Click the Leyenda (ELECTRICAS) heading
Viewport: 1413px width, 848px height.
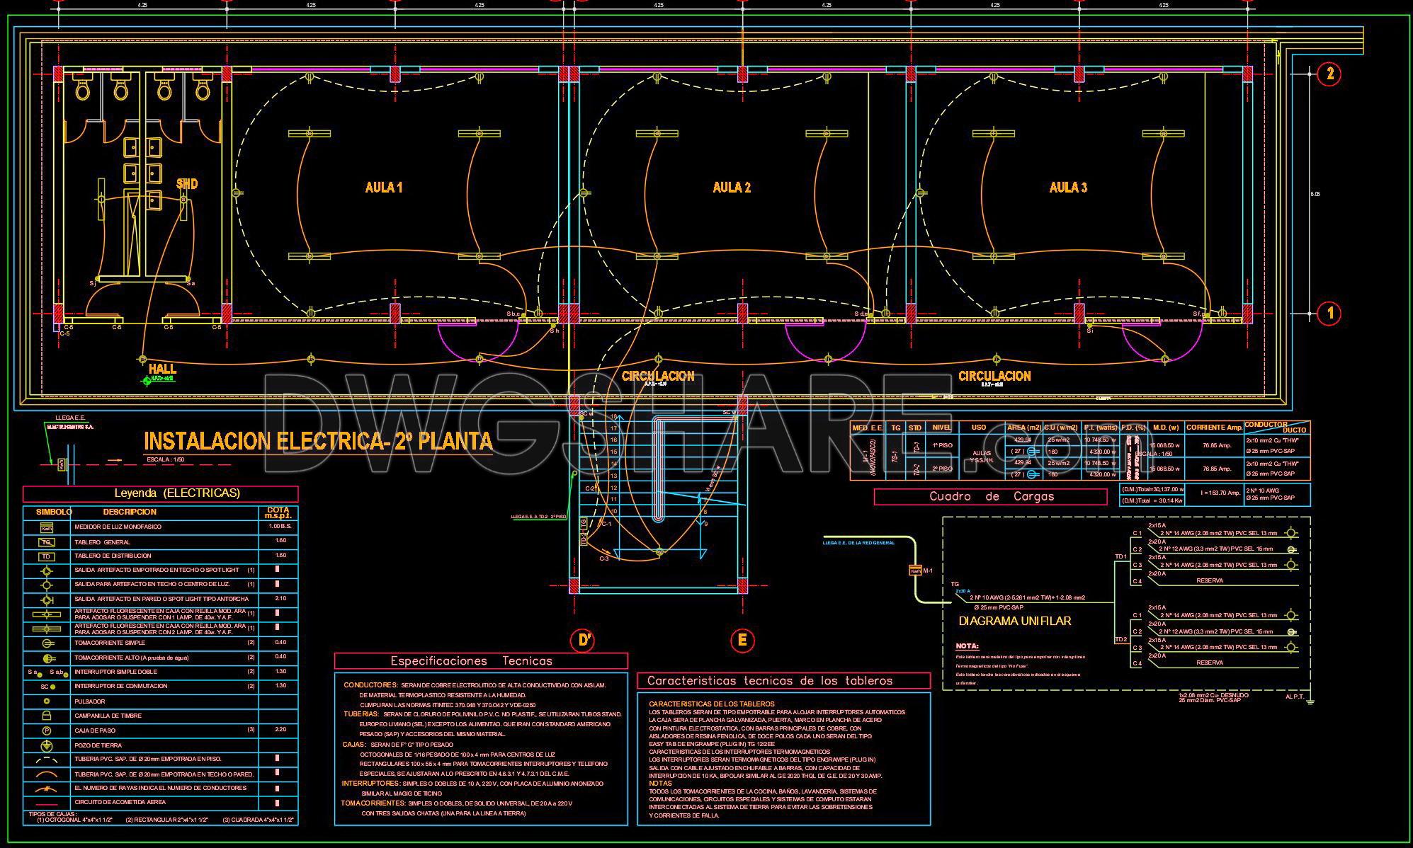177,493
